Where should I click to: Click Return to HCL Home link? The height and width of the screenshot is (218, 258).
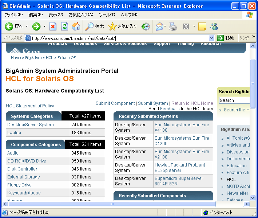point(192,103)
